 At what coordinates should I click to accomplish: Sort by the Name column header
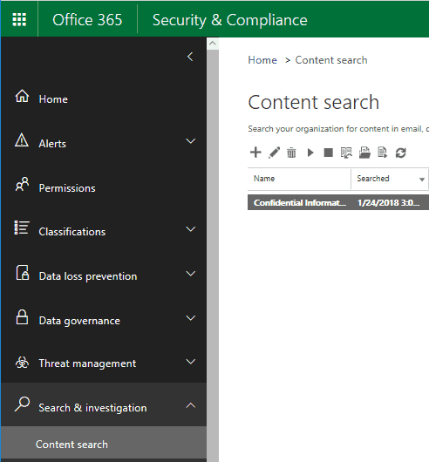(299, 179)
